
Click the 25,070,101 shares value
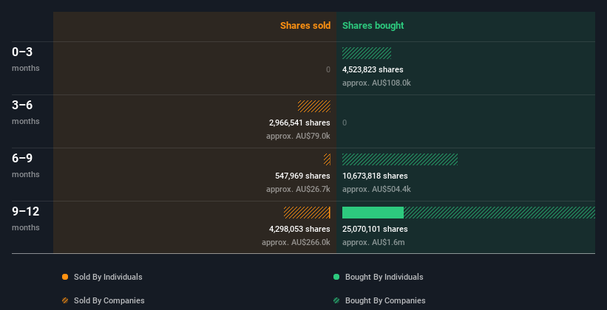375,229
